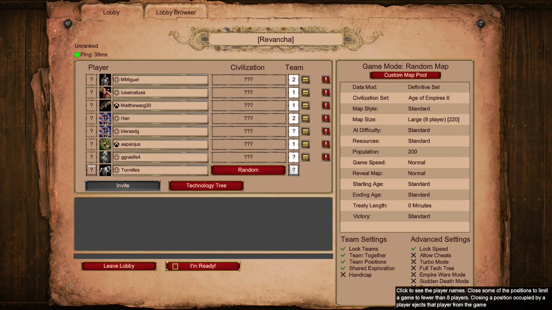
Task: Open Torrelles's Random civilization dropdown
Action: click(x=248, y=170)
